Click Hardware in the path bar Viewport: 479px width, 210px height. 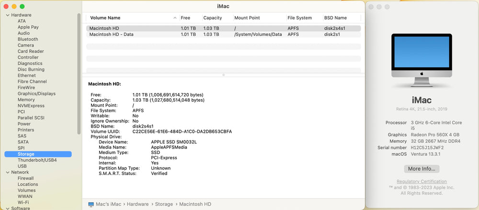(138, 204)
